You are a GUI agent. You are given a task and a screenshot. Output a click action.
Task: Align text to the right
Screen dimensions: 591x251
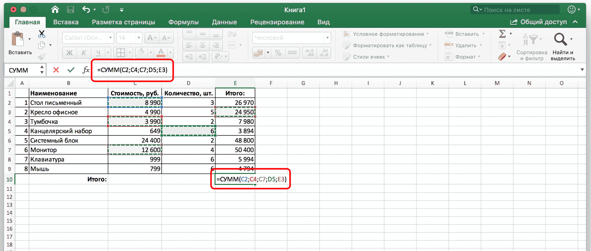pyautogui.click(x=216, y=45)
